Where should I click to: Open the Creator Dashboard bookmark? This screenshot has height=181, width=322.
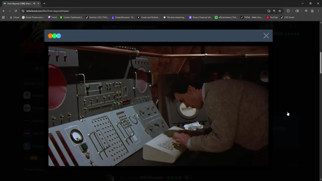tap(71, 17)
